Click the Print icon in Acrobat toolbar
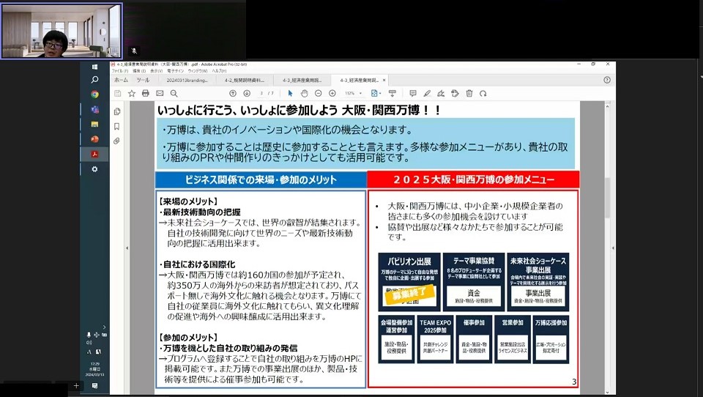 coord(146,94)
